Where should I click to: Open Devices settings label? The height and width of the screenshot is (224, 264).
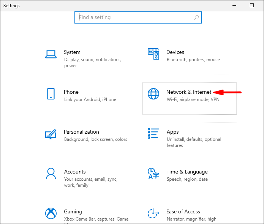tap(175, 52)
